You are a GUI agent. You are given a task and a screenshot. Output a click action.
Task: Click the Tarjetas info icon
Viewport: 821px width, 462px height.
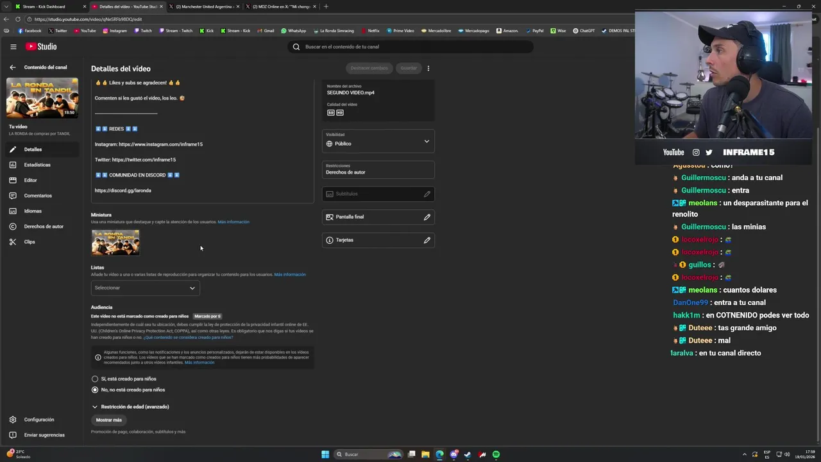330,240
